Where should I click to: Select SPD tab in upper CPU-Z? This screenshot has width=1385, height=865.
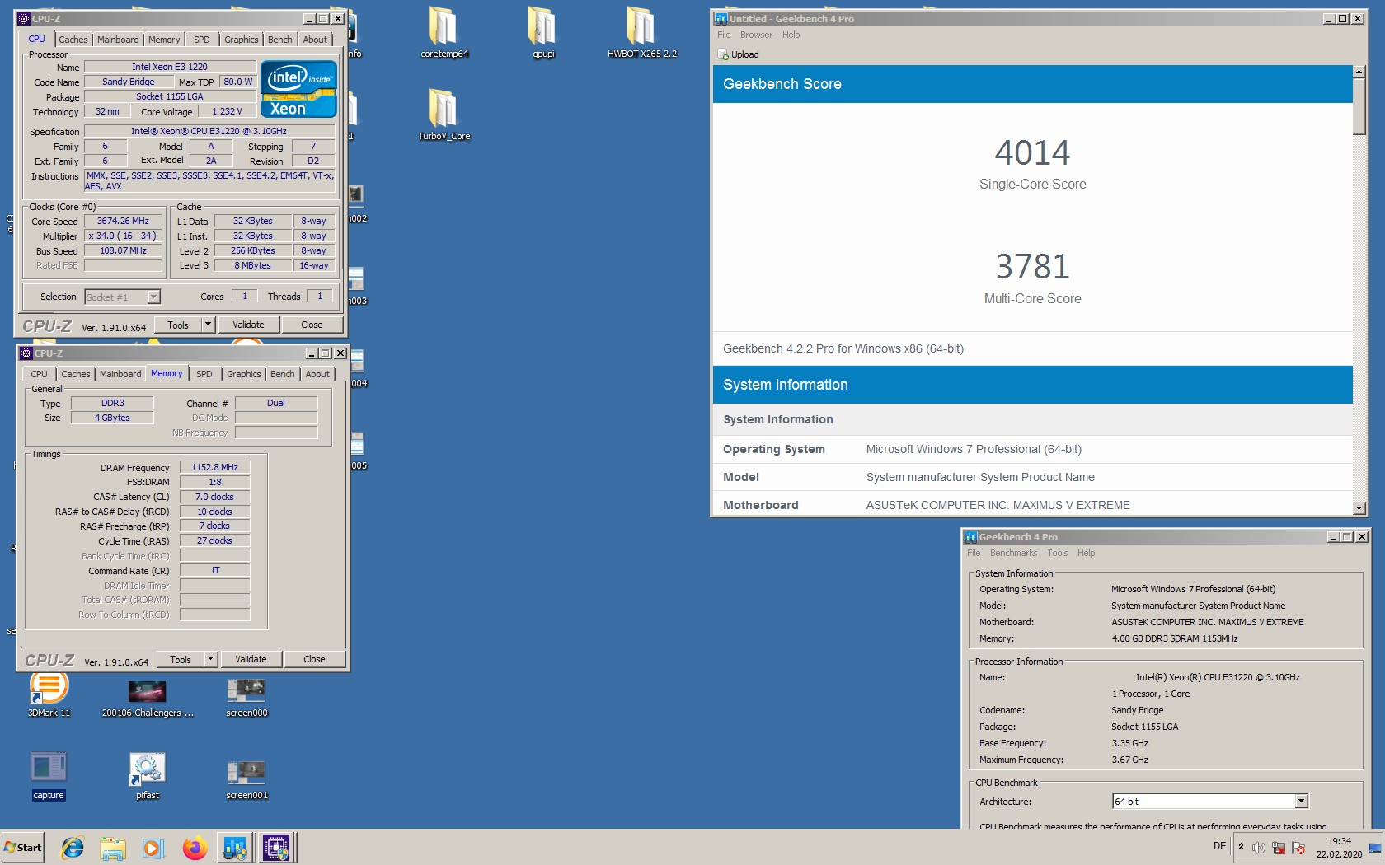tap(202, 40)
